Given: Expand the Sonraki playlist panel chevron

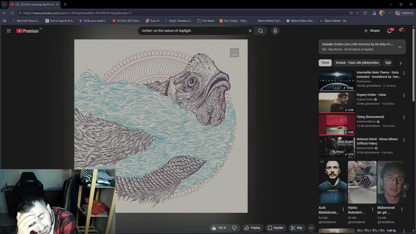Looking at the screenshot, I should tap(400, 47).
